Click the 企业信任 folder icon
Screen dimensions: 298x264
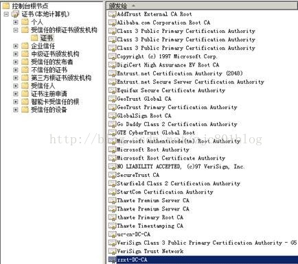(x=25, y=46)
